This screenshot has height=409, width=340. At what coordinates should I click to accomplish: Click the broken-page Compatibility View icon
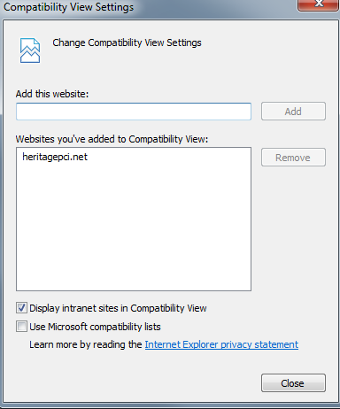click(x=30, y=50)
